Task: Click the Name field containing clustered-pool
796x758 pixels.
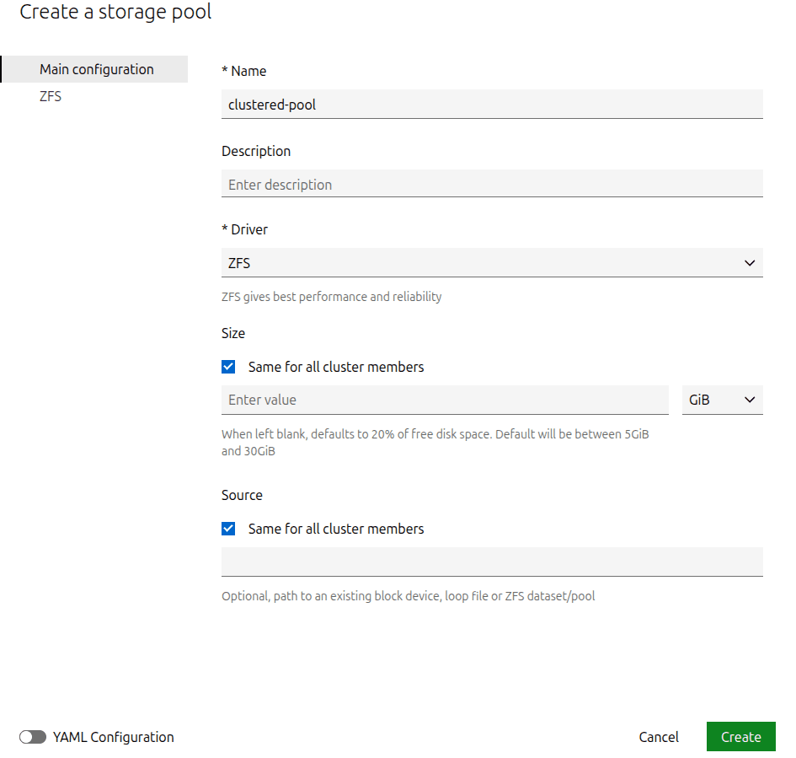Action: pyautogui.click(x=491, y=105)
